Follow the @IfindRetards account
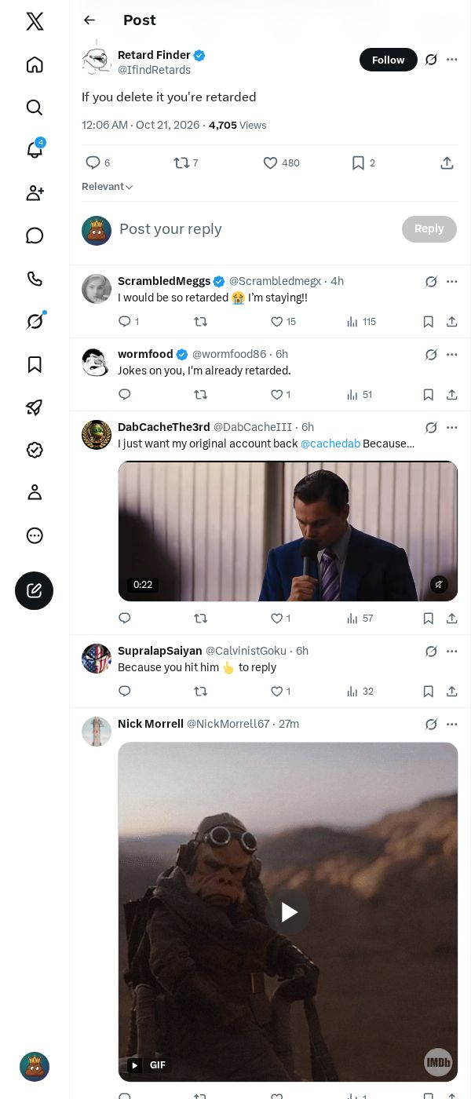Screen dimensions: 471x1099 click(x=389, y=60)
